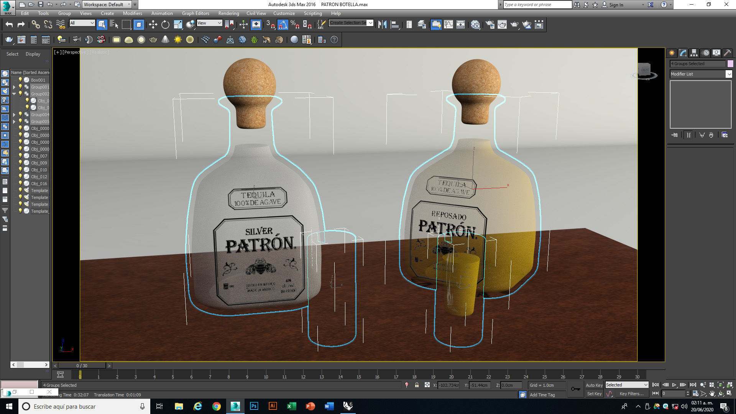Expand Group005 in scene explorer
Viewport: 736px width, 414px height.
(14, 122)
